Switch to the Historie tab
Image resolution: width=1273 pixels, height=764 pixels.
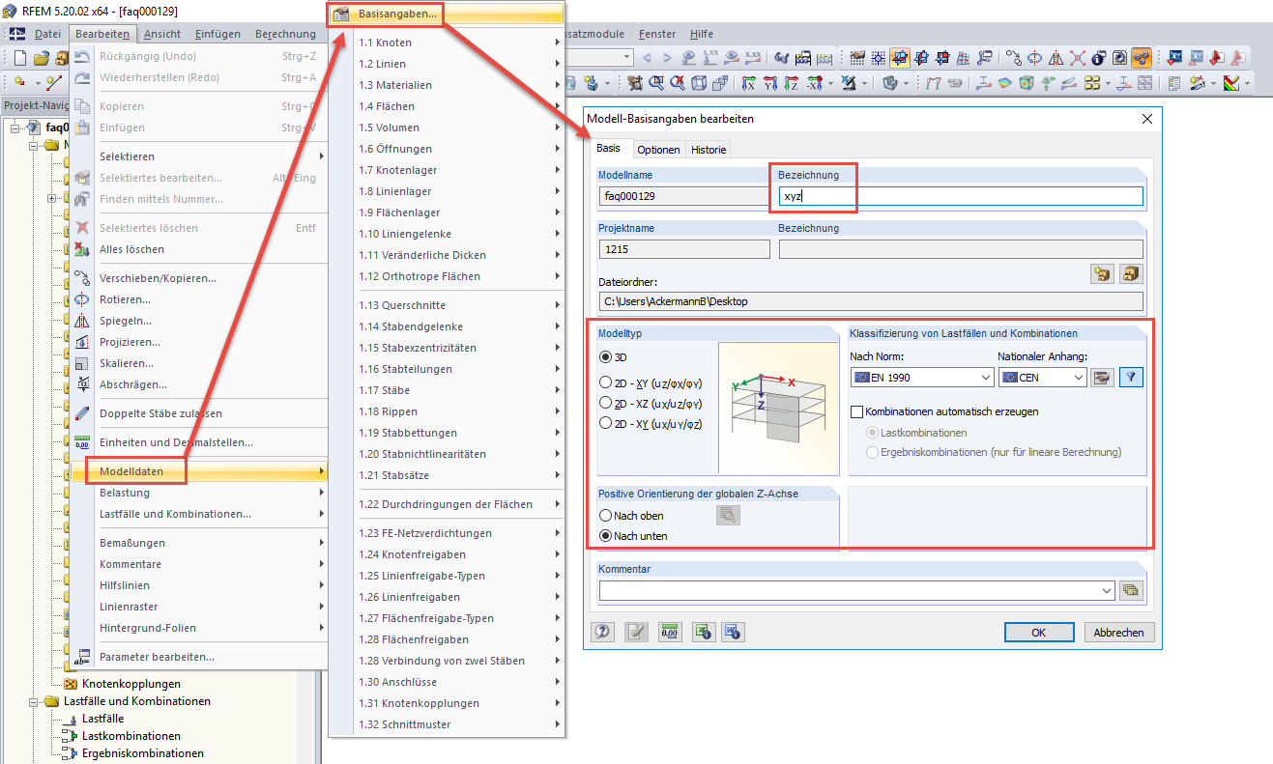[x=709, y=150]
